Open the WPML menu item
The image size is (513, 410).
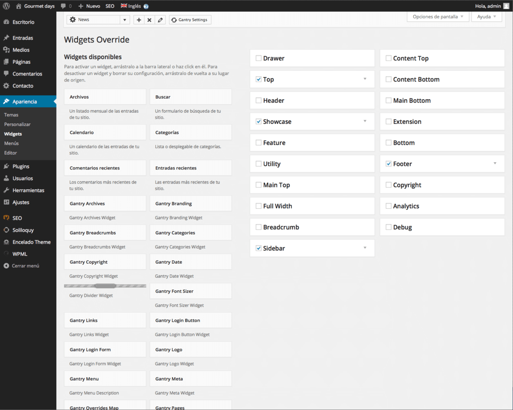point(20,254)
